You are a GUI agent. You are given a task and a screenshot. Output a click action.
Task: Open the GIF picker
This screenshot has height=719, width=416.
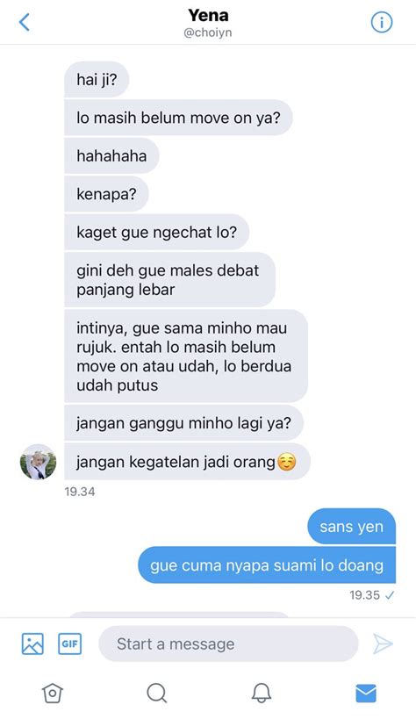click(69, 644)
